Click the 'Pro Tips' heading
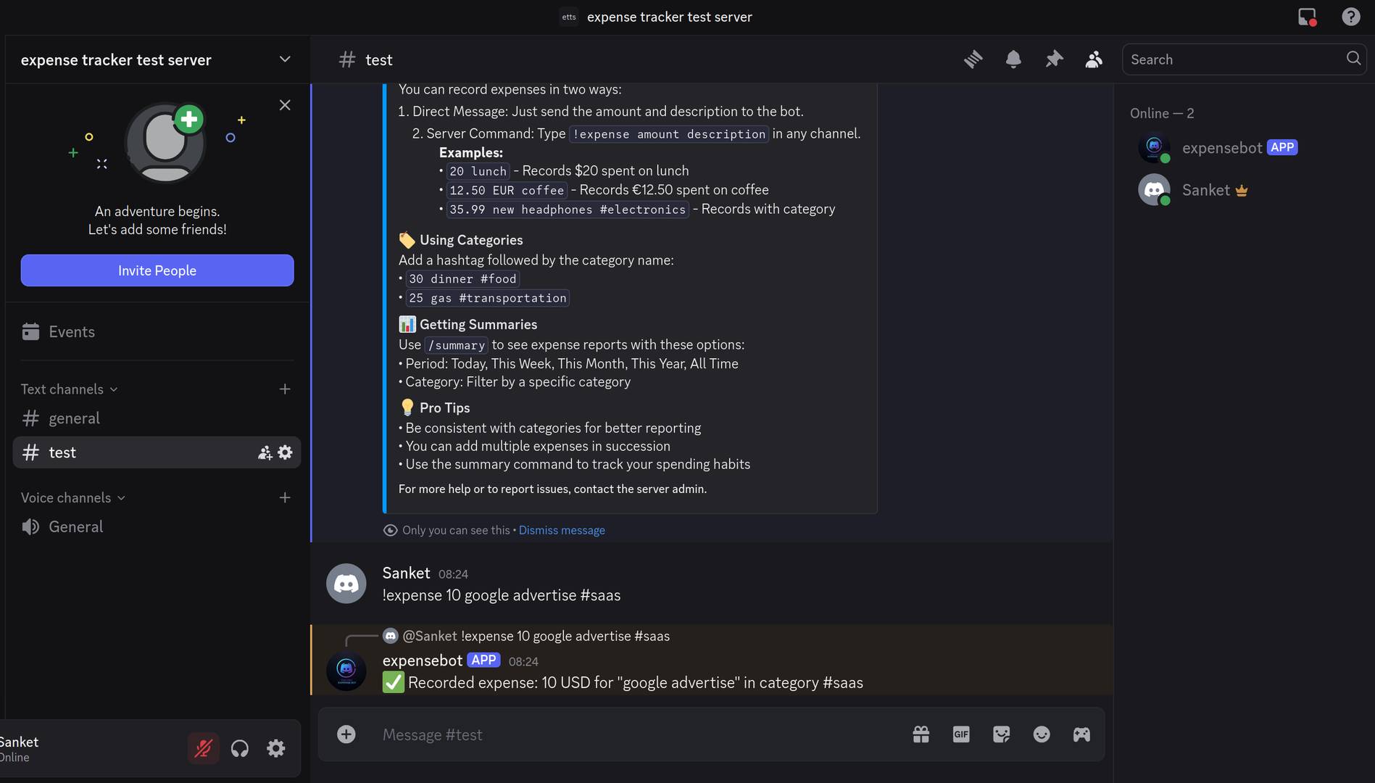This screenshot has width=1375, height=783. [x=444, y=408]
